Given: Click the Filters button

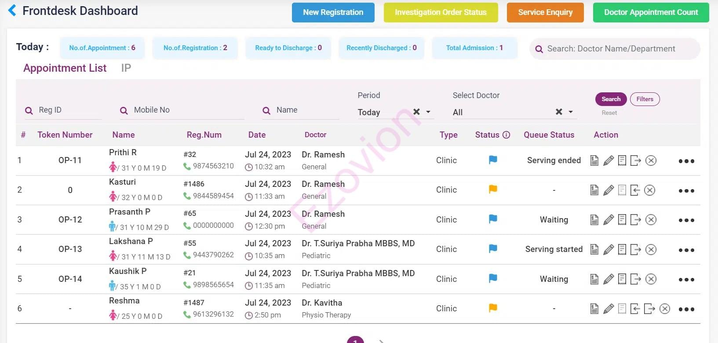Looking at the screenshot, I should [x=645, y=99].
